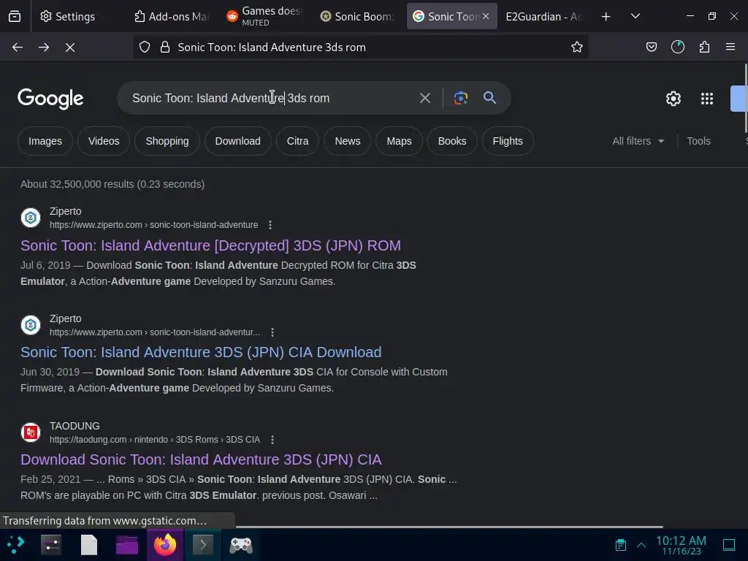This screenshot has height=561, width=748.
Task: Open Sonic Toon Decrypted 3DS ROM link
Action: (210, 245)
